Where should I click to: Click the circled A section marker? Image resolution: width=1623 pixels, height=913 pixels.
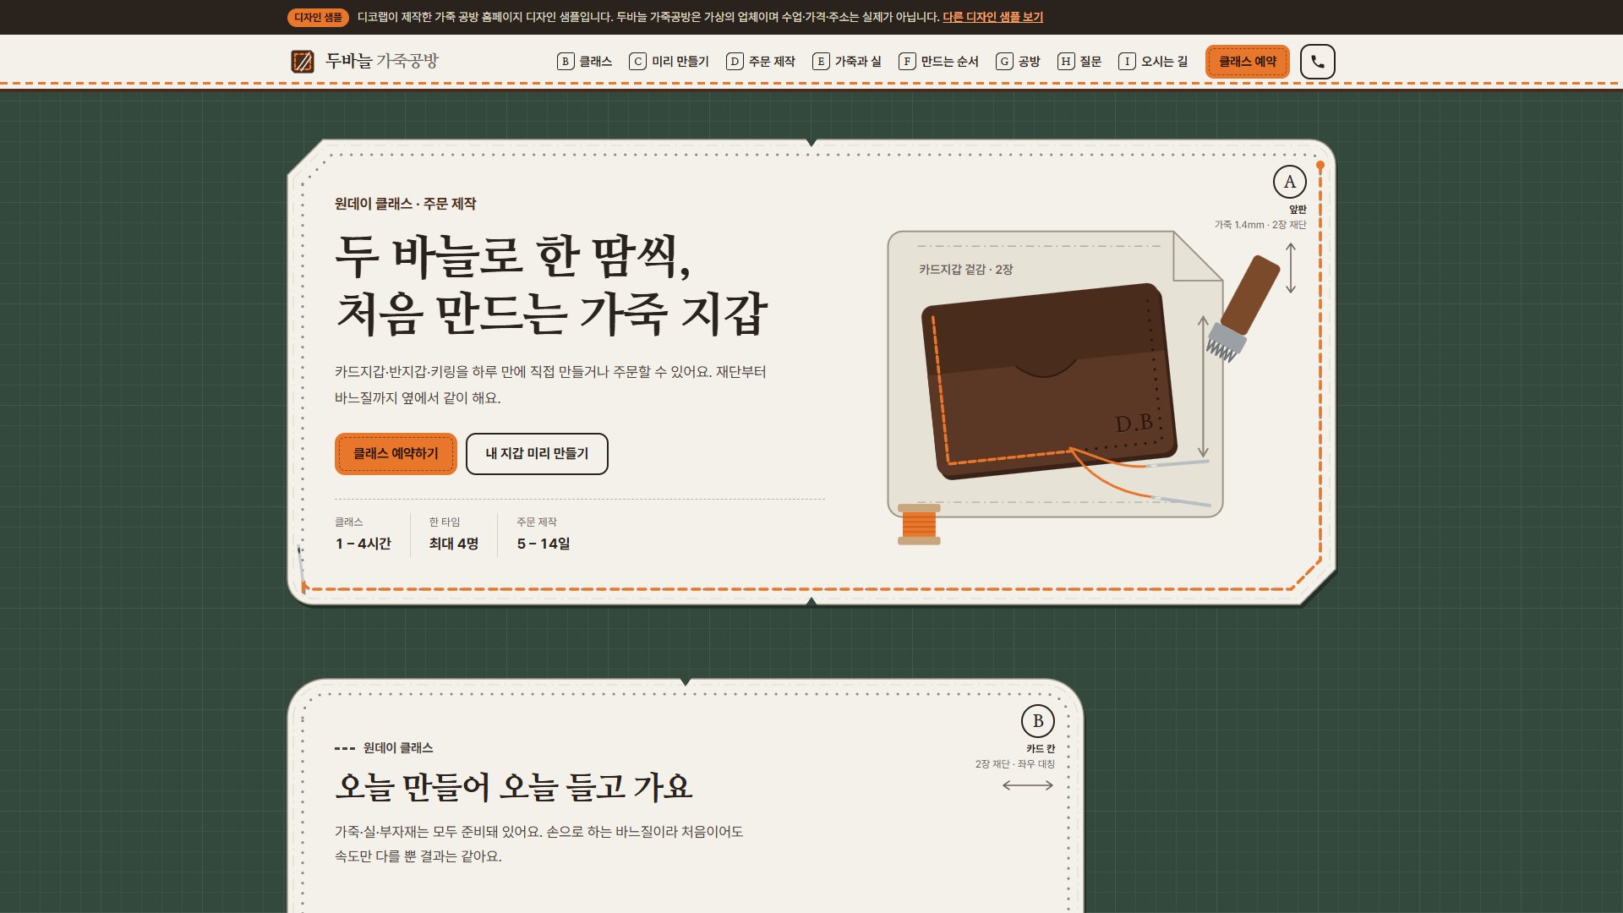1289,182
